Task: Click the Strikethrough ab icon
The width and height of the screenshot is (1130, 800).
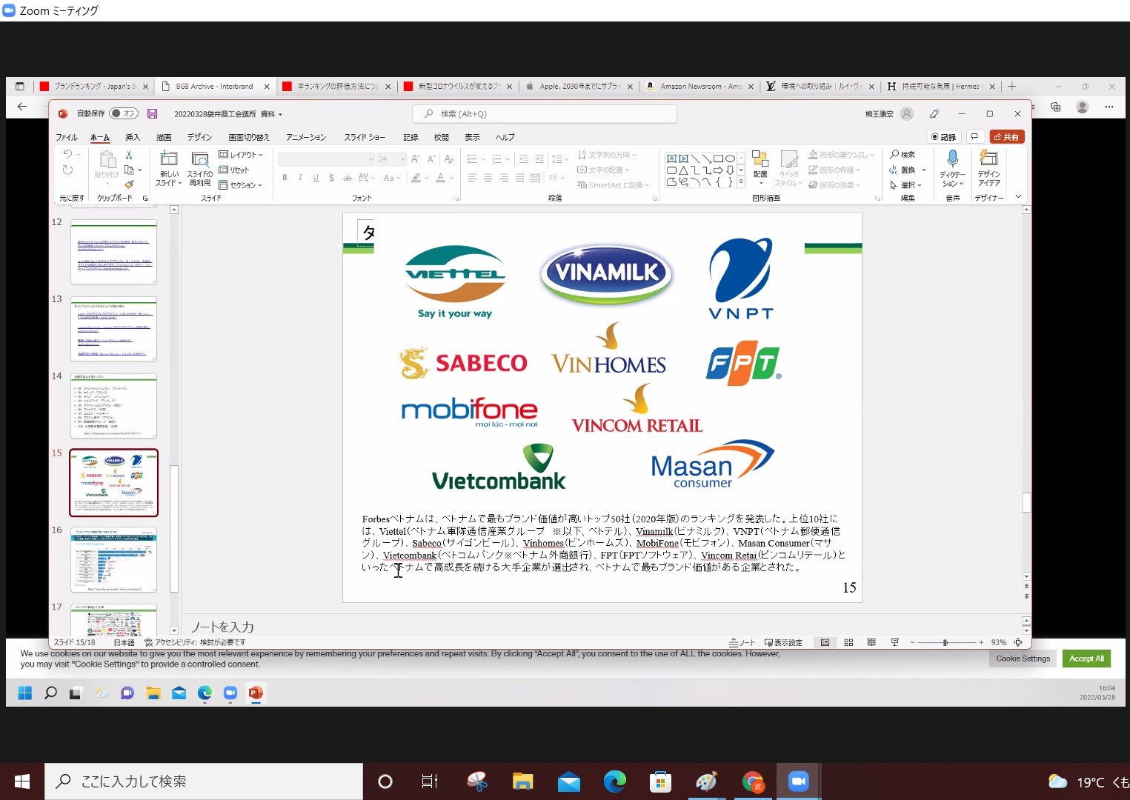Action: point(347,178)
